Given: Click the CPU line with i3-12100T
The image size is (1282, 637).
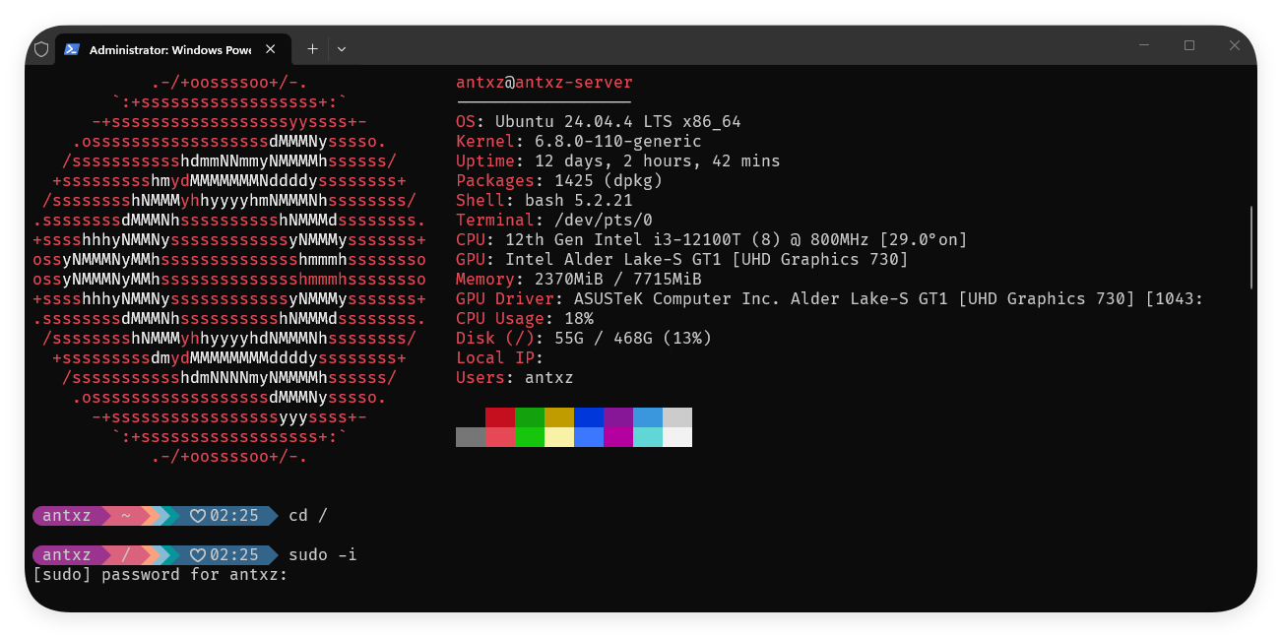Looking at the screenshot, I should 712,240.
